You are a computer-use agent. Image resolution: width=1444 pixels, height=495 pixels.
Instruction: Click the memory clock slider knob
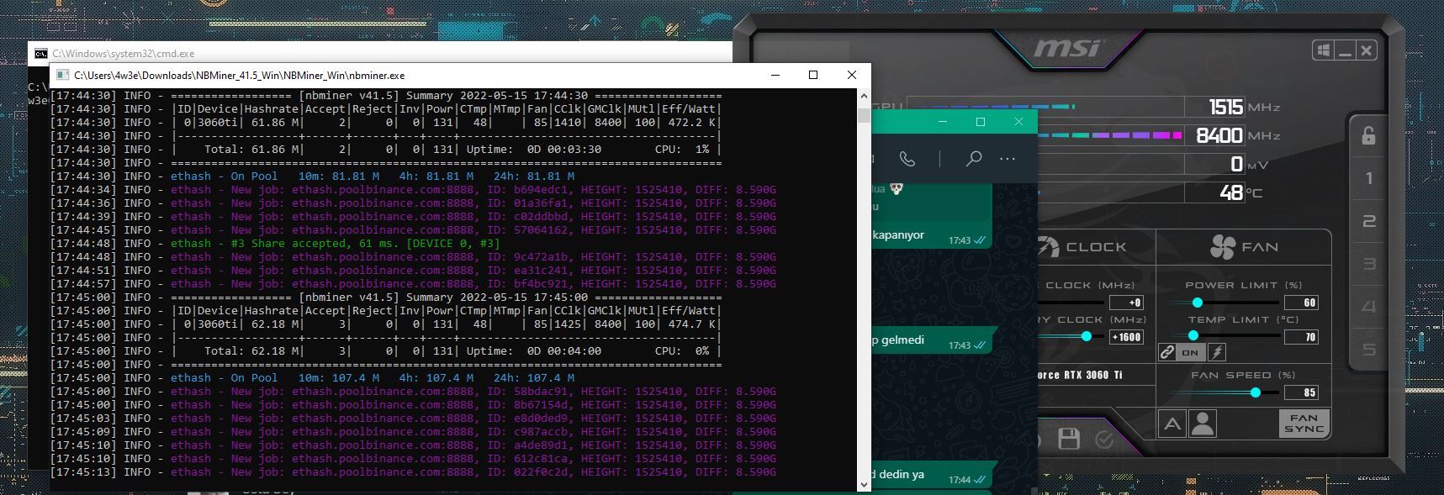point(1086,336)
